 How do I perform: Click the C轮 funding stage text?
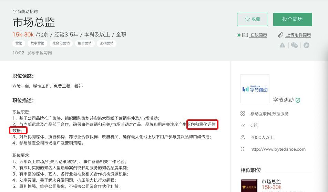tap(254, 125)
